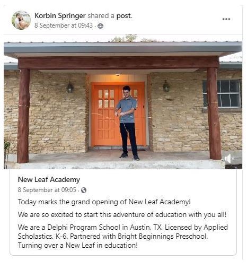Click the Korbin Springer name link
Image resolution: width=247 pixels, height=269 pixels.
point(60,16)
